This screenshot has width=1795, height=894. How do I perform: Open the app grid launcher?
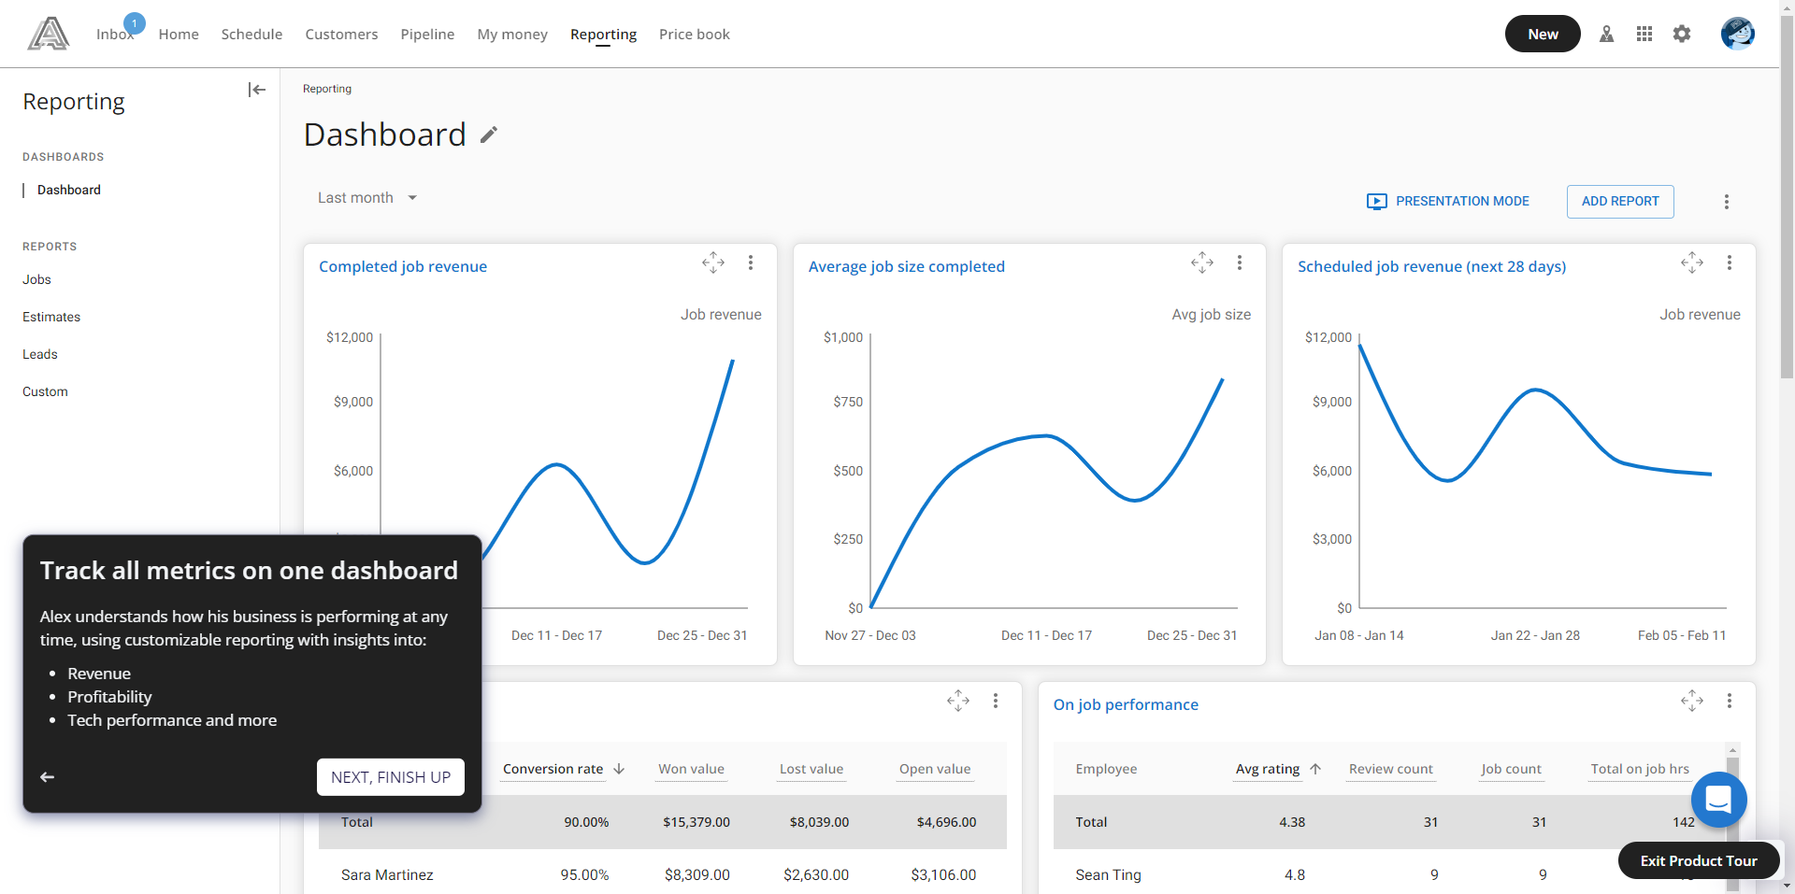click(x=1644, y=34)
